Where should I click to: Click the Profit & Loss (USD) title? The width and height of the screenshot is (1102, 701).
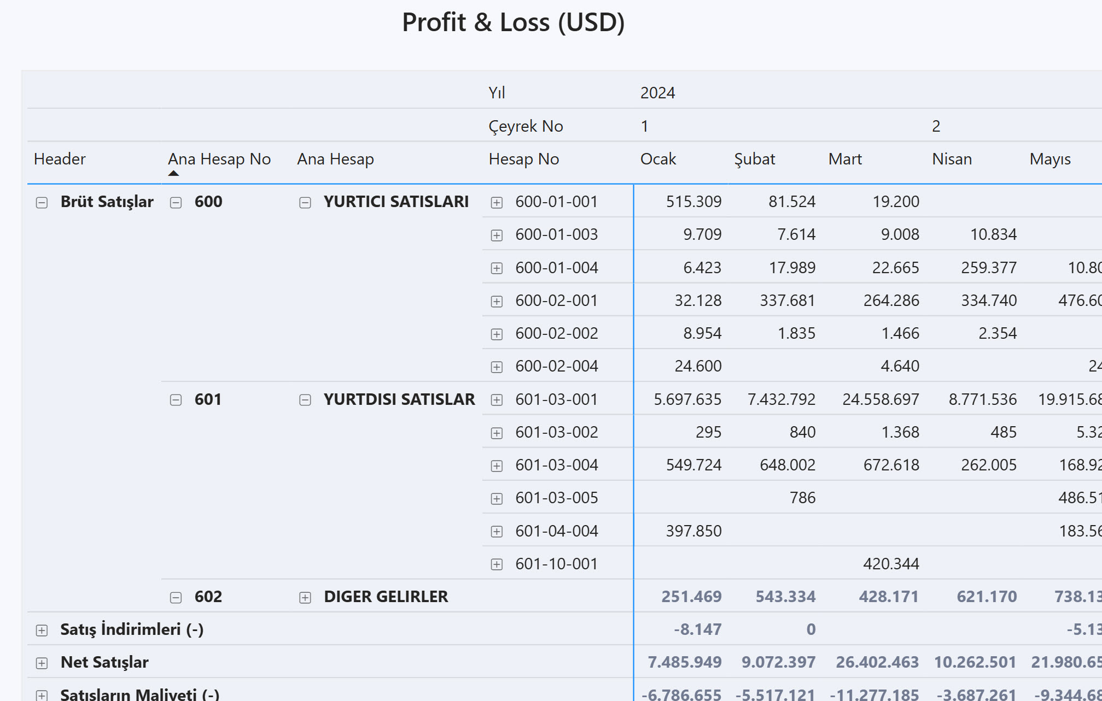click(x=513, y=22)
